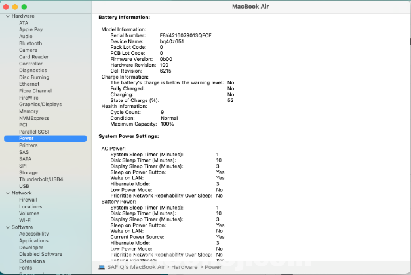
Task: Select ATA in the sidebar
Action: (x=24, y=23)
